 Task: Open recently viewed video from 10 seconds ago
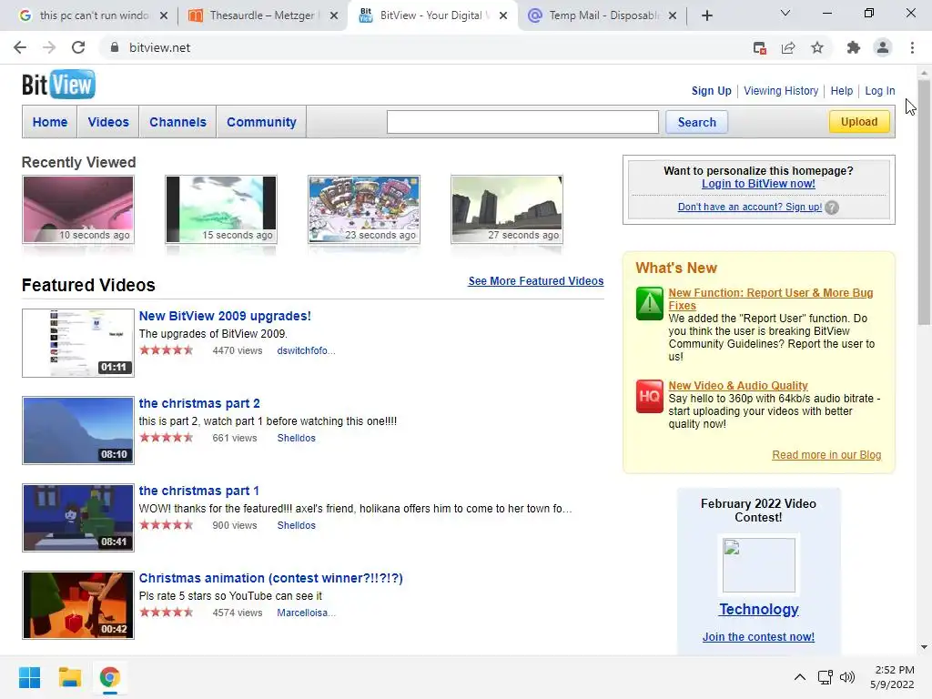coord(78,209)
